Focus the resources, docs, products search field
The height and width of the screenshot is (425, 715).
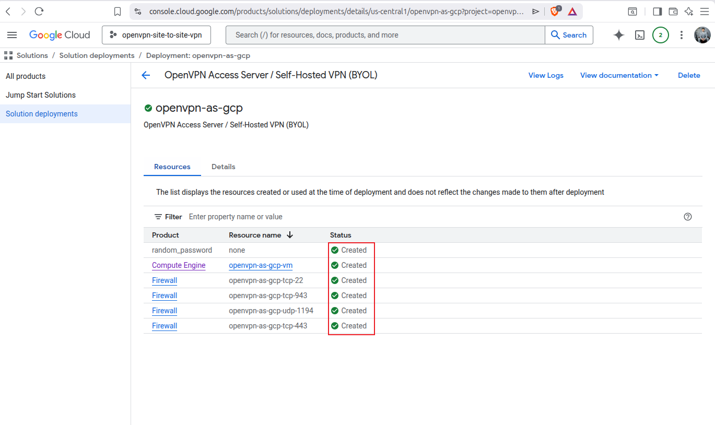click(x=385, y=35)
